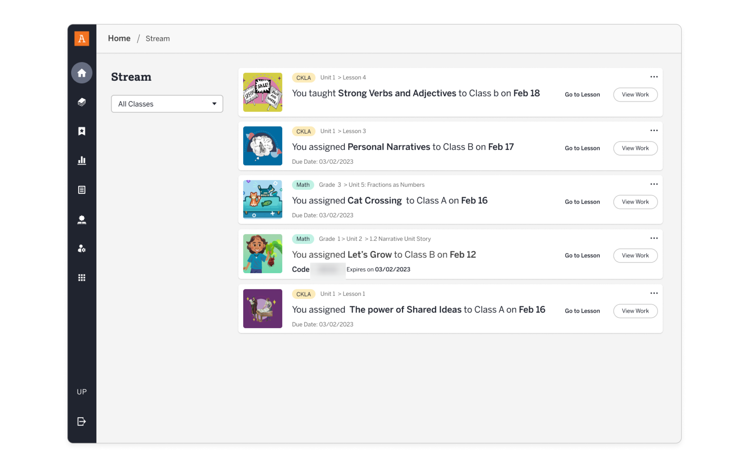Open the bar chart reports icon
Image resolution: width=749 pixels, height=468 pixels.
pyautogui.click(x=82, y=160)
